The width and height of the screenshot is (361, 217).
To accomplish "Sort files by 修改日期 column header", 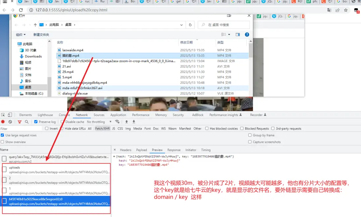I will point(186,42).
